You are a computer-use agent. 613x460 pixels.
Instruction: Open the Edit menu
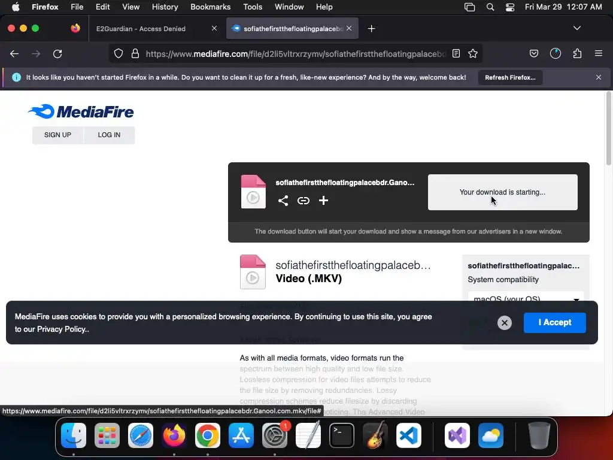click(102, 7)
